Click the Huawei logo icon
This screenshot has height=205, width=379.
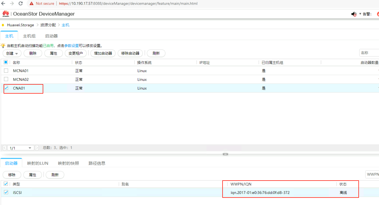(x=6, y=14)
